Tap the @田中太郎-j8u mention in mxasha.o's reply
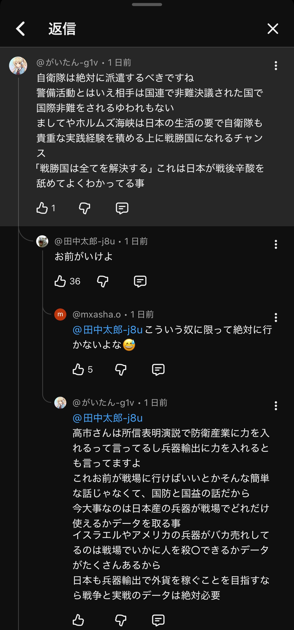Screen dimensions: 294x630 [108, 330]
